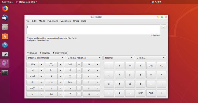198x103 pixels.
Task: Expand the History section
Action: pyautogui.click(x=45, y=53)
